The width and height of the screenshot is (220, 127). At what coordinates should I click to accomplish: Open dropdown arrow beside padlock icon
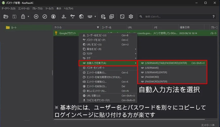[28, 17]
